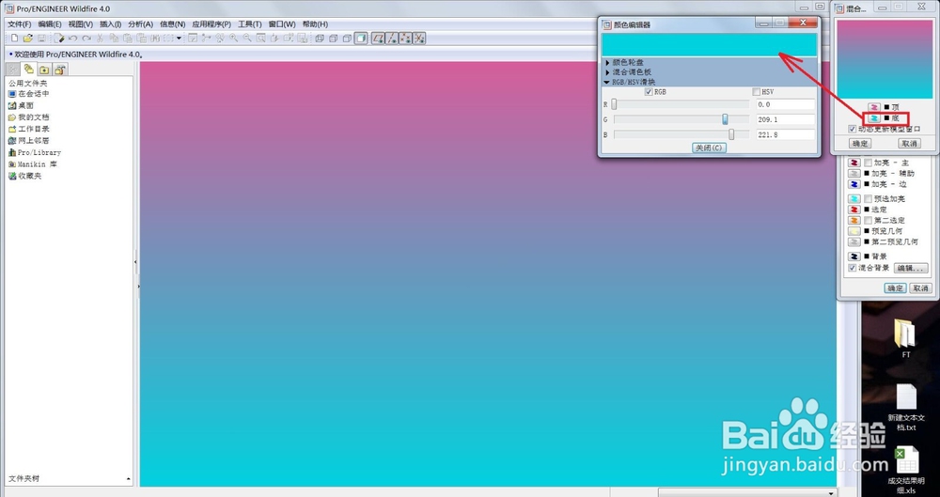940x497 pixels.
Task: Click the Open file toolbar icon
Action: click(x=27, y=39)
